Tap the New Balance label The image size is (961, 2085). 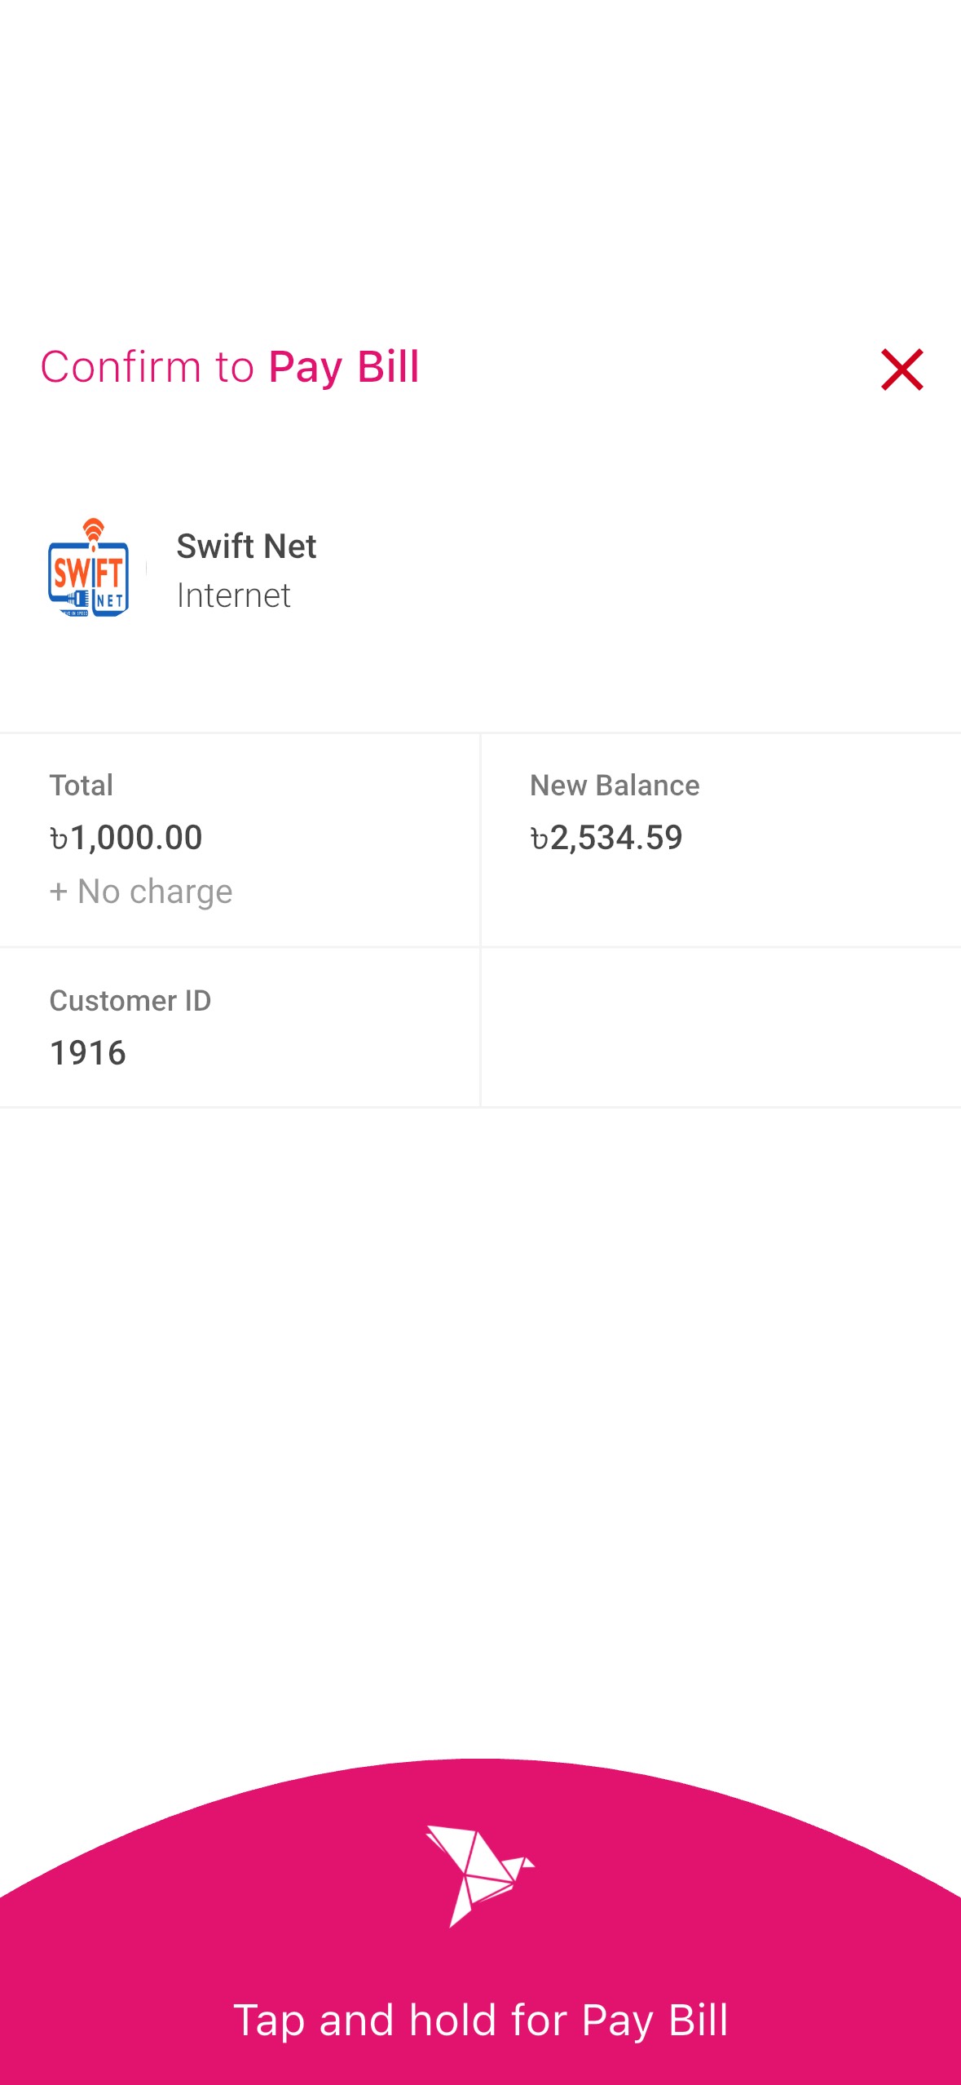(615, 786)
